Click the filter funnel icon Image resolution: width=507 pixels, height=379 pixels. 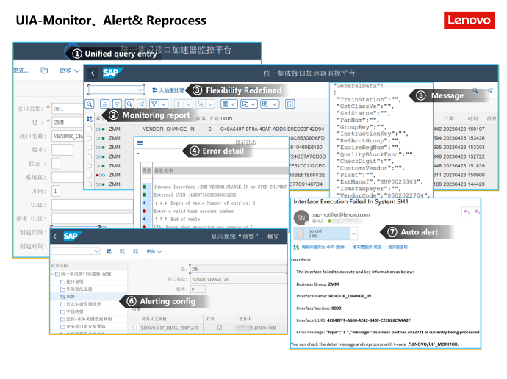(154, 104)
